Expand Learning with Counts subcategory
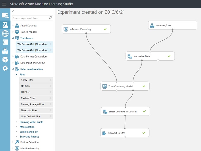 16,122
